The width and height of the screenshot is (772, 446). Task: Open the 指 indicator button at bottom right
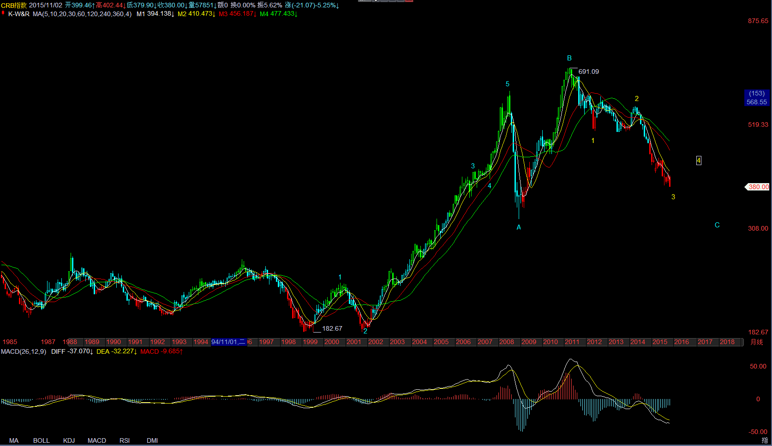[x=765, y=440]
